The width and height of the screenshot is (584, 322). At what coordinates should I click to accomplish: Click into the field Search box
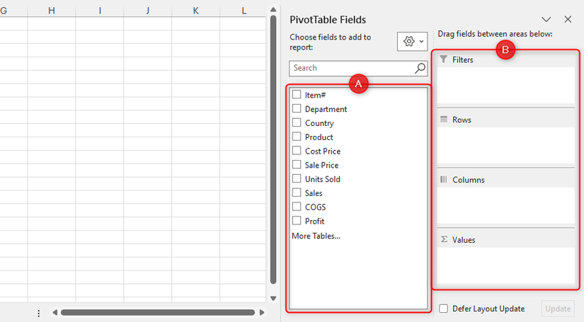point(350,68)
